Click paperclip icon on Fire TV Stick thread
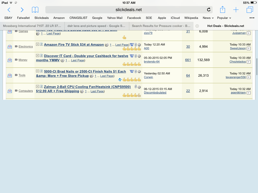This screenshot has height=193, width=258. point(136,45)
